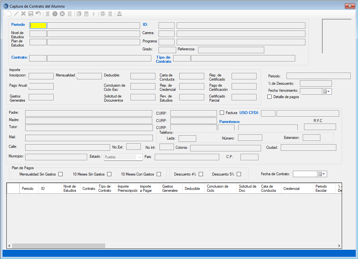This screenshot has width=358, height=259.
Task: Click the Edit pencil toolbar icon
Action: point(16,14)
